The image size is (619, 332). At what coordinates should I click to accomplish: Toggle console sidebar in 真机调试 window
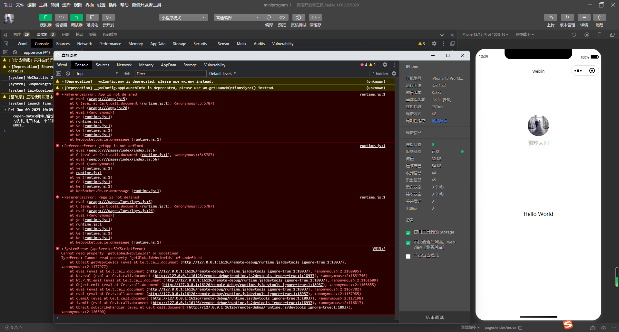click(x=59, y=74)
